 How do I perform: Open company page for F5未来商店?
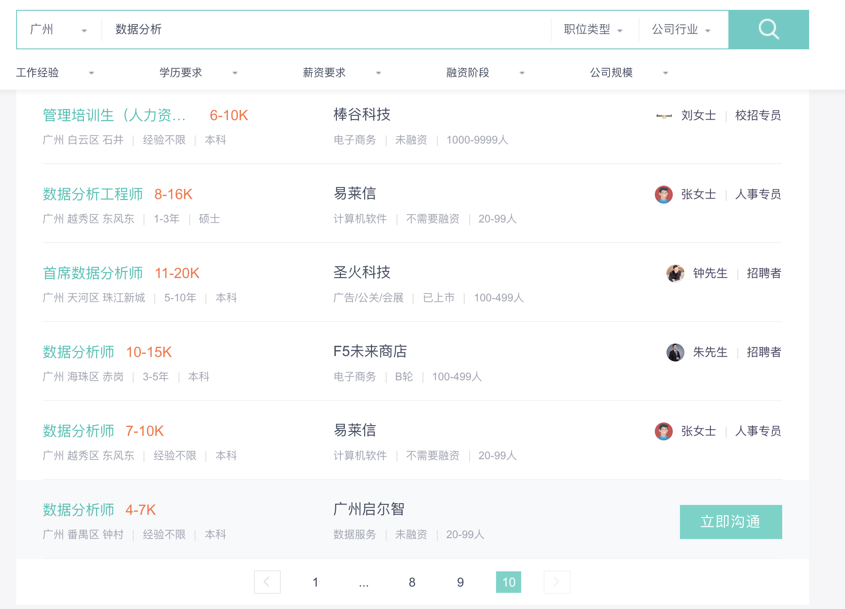pyautogui.click(x=370, y=352)
